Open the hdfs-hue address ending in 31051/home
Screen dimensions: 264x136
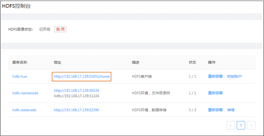(82, 76)
